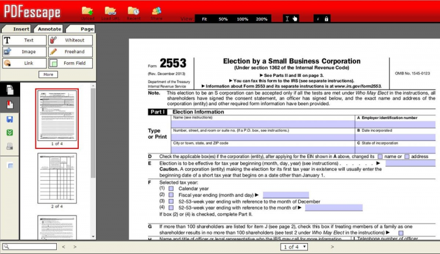The width and height of the screenshot is (440, 254).
Task: Click the red bookmarks page icon
Action: tap(10, 104)
